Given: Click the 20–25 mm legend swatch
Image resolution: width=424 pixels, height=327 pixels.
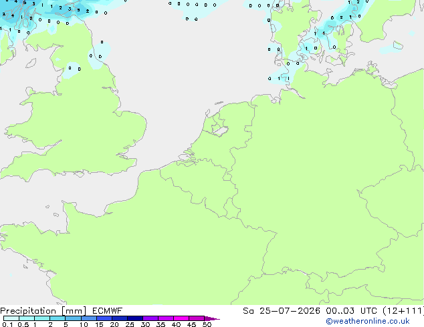Looking at the screenshot, I should pyautogui.click(x=119, y=318).
